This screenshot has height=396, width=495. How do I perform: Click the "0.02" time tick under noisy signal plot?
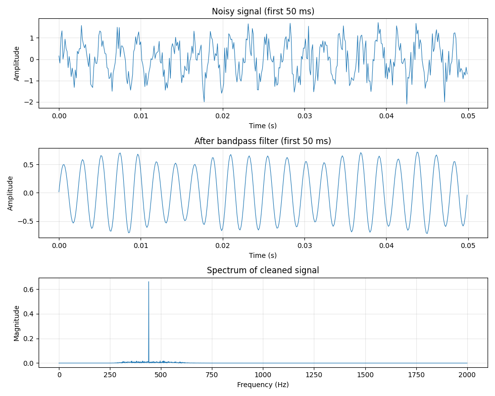click(x=223, y=116)
